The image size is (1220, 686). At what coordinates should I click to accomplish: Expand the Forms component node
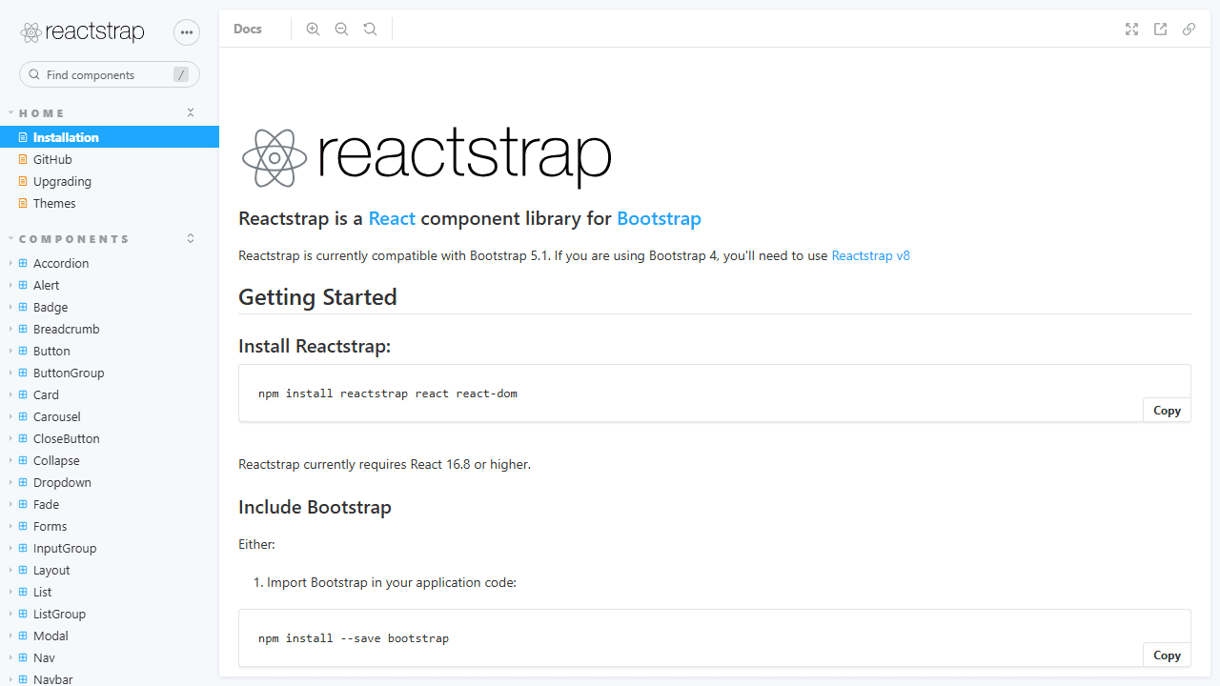tap(10, 527)
